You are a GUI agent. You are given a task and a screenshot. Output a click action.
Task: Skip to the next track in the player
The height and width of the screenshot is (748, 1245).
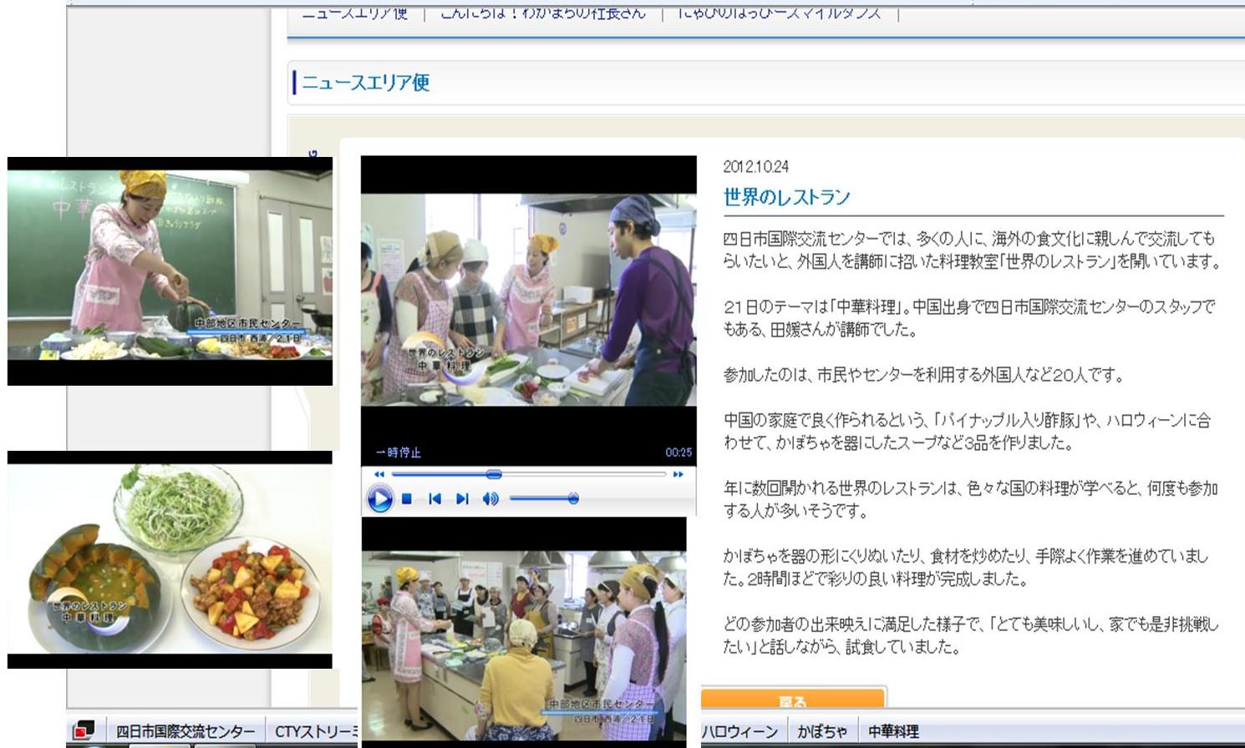461,499
